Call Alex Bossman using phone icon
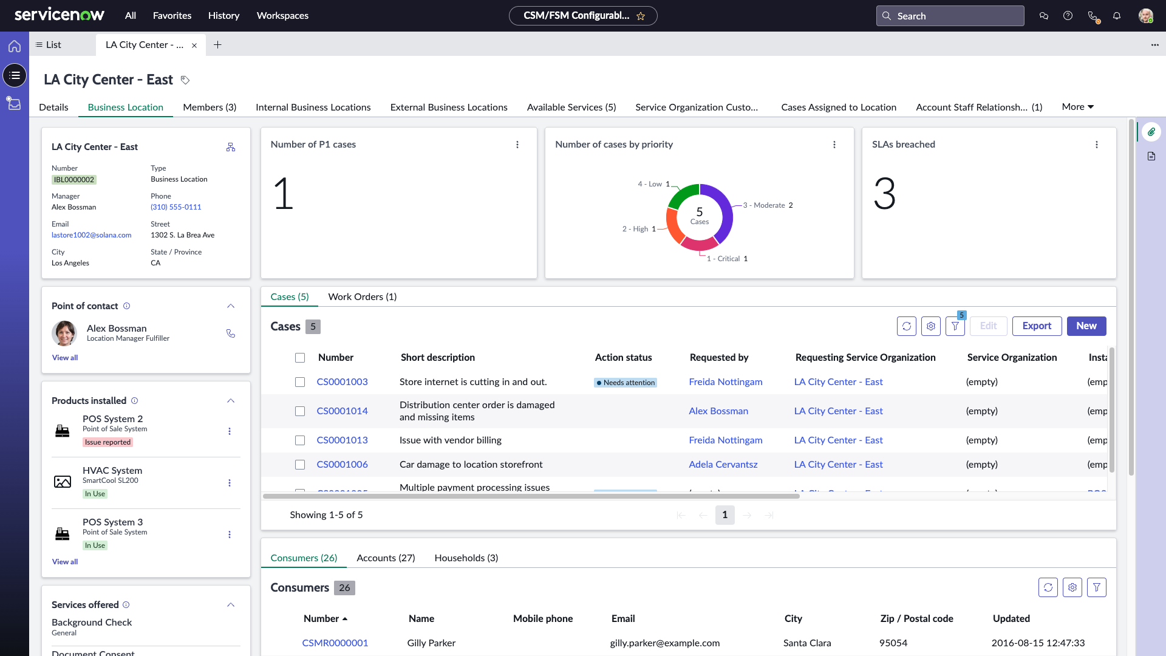 pos(231,333)
